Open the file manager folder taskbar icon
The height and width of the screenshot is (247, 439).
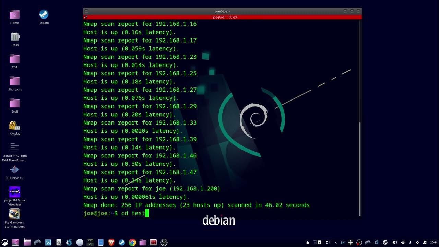click(x=27, y=242)
